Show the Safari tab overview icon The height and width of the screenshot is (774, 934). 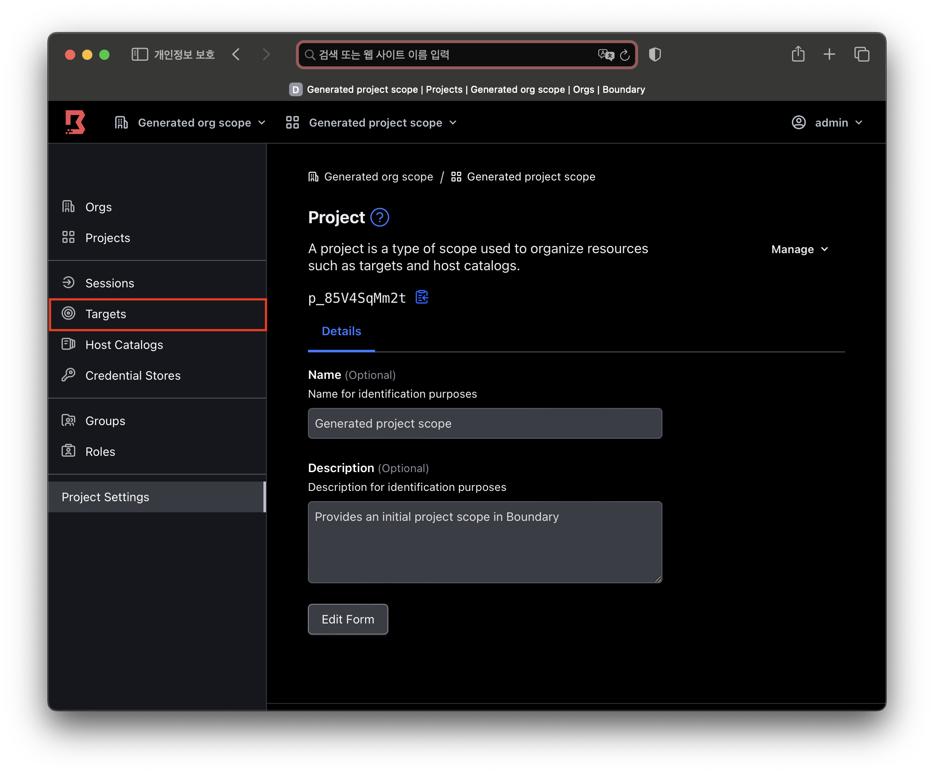(x=861, y=54)
